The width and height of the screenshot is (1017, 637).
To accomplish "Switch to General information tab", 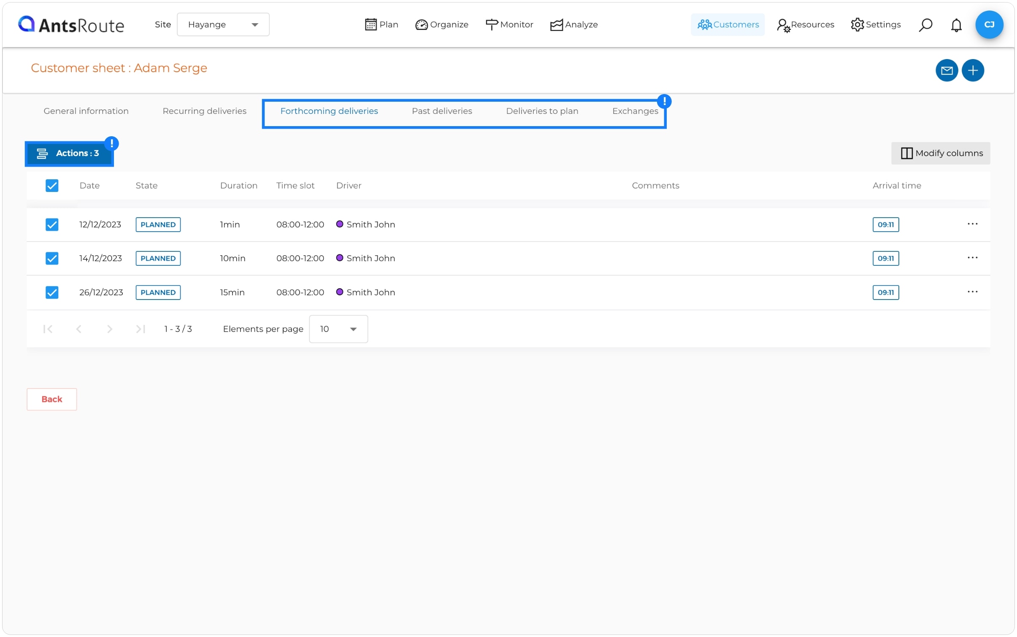I will click(x=86, y=111).
